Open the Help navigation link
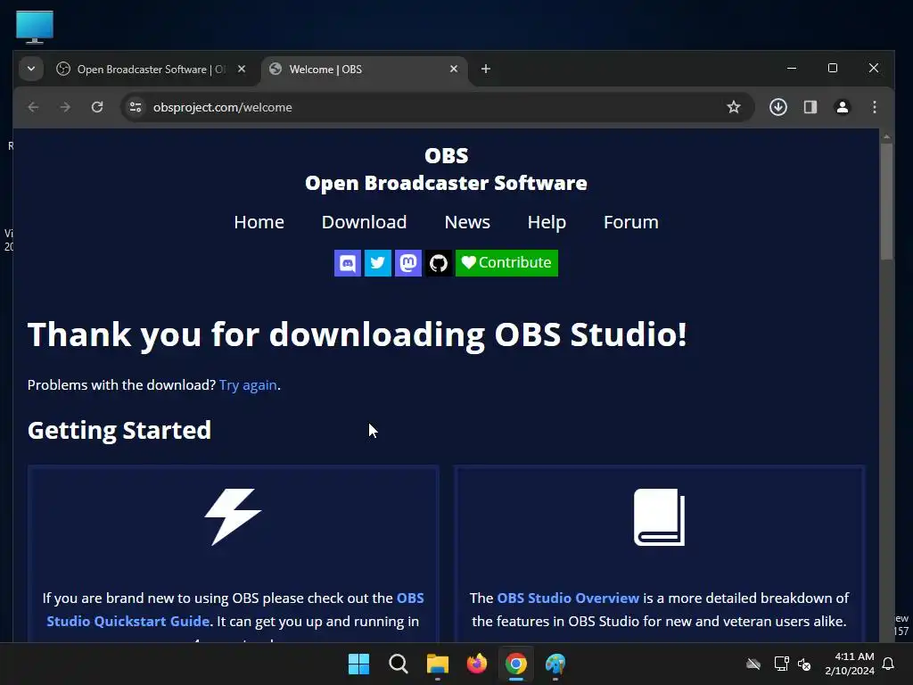This screenshot has height=685, width=913. [547, 222]
